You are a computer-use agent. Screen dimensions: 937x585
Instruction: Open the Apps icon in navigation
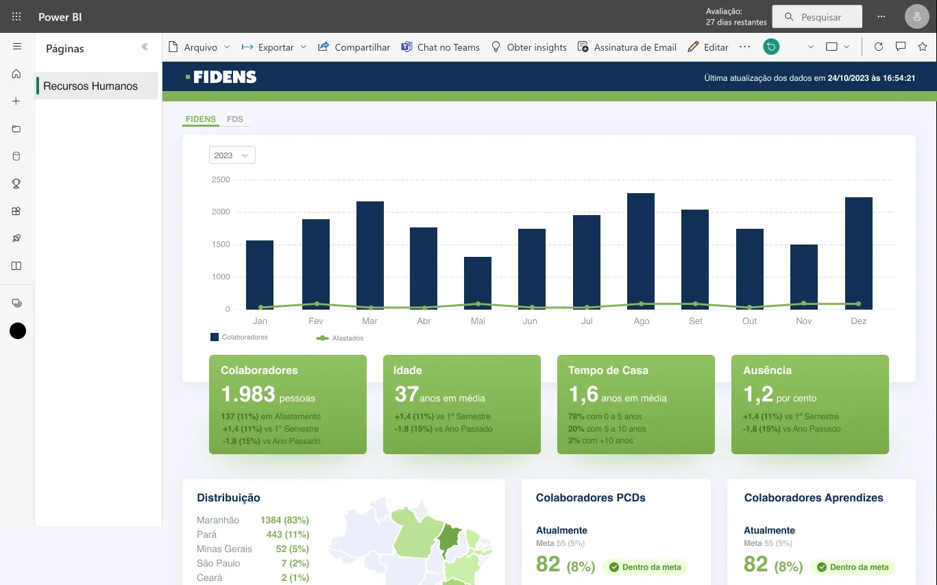(x=16, y=211)
